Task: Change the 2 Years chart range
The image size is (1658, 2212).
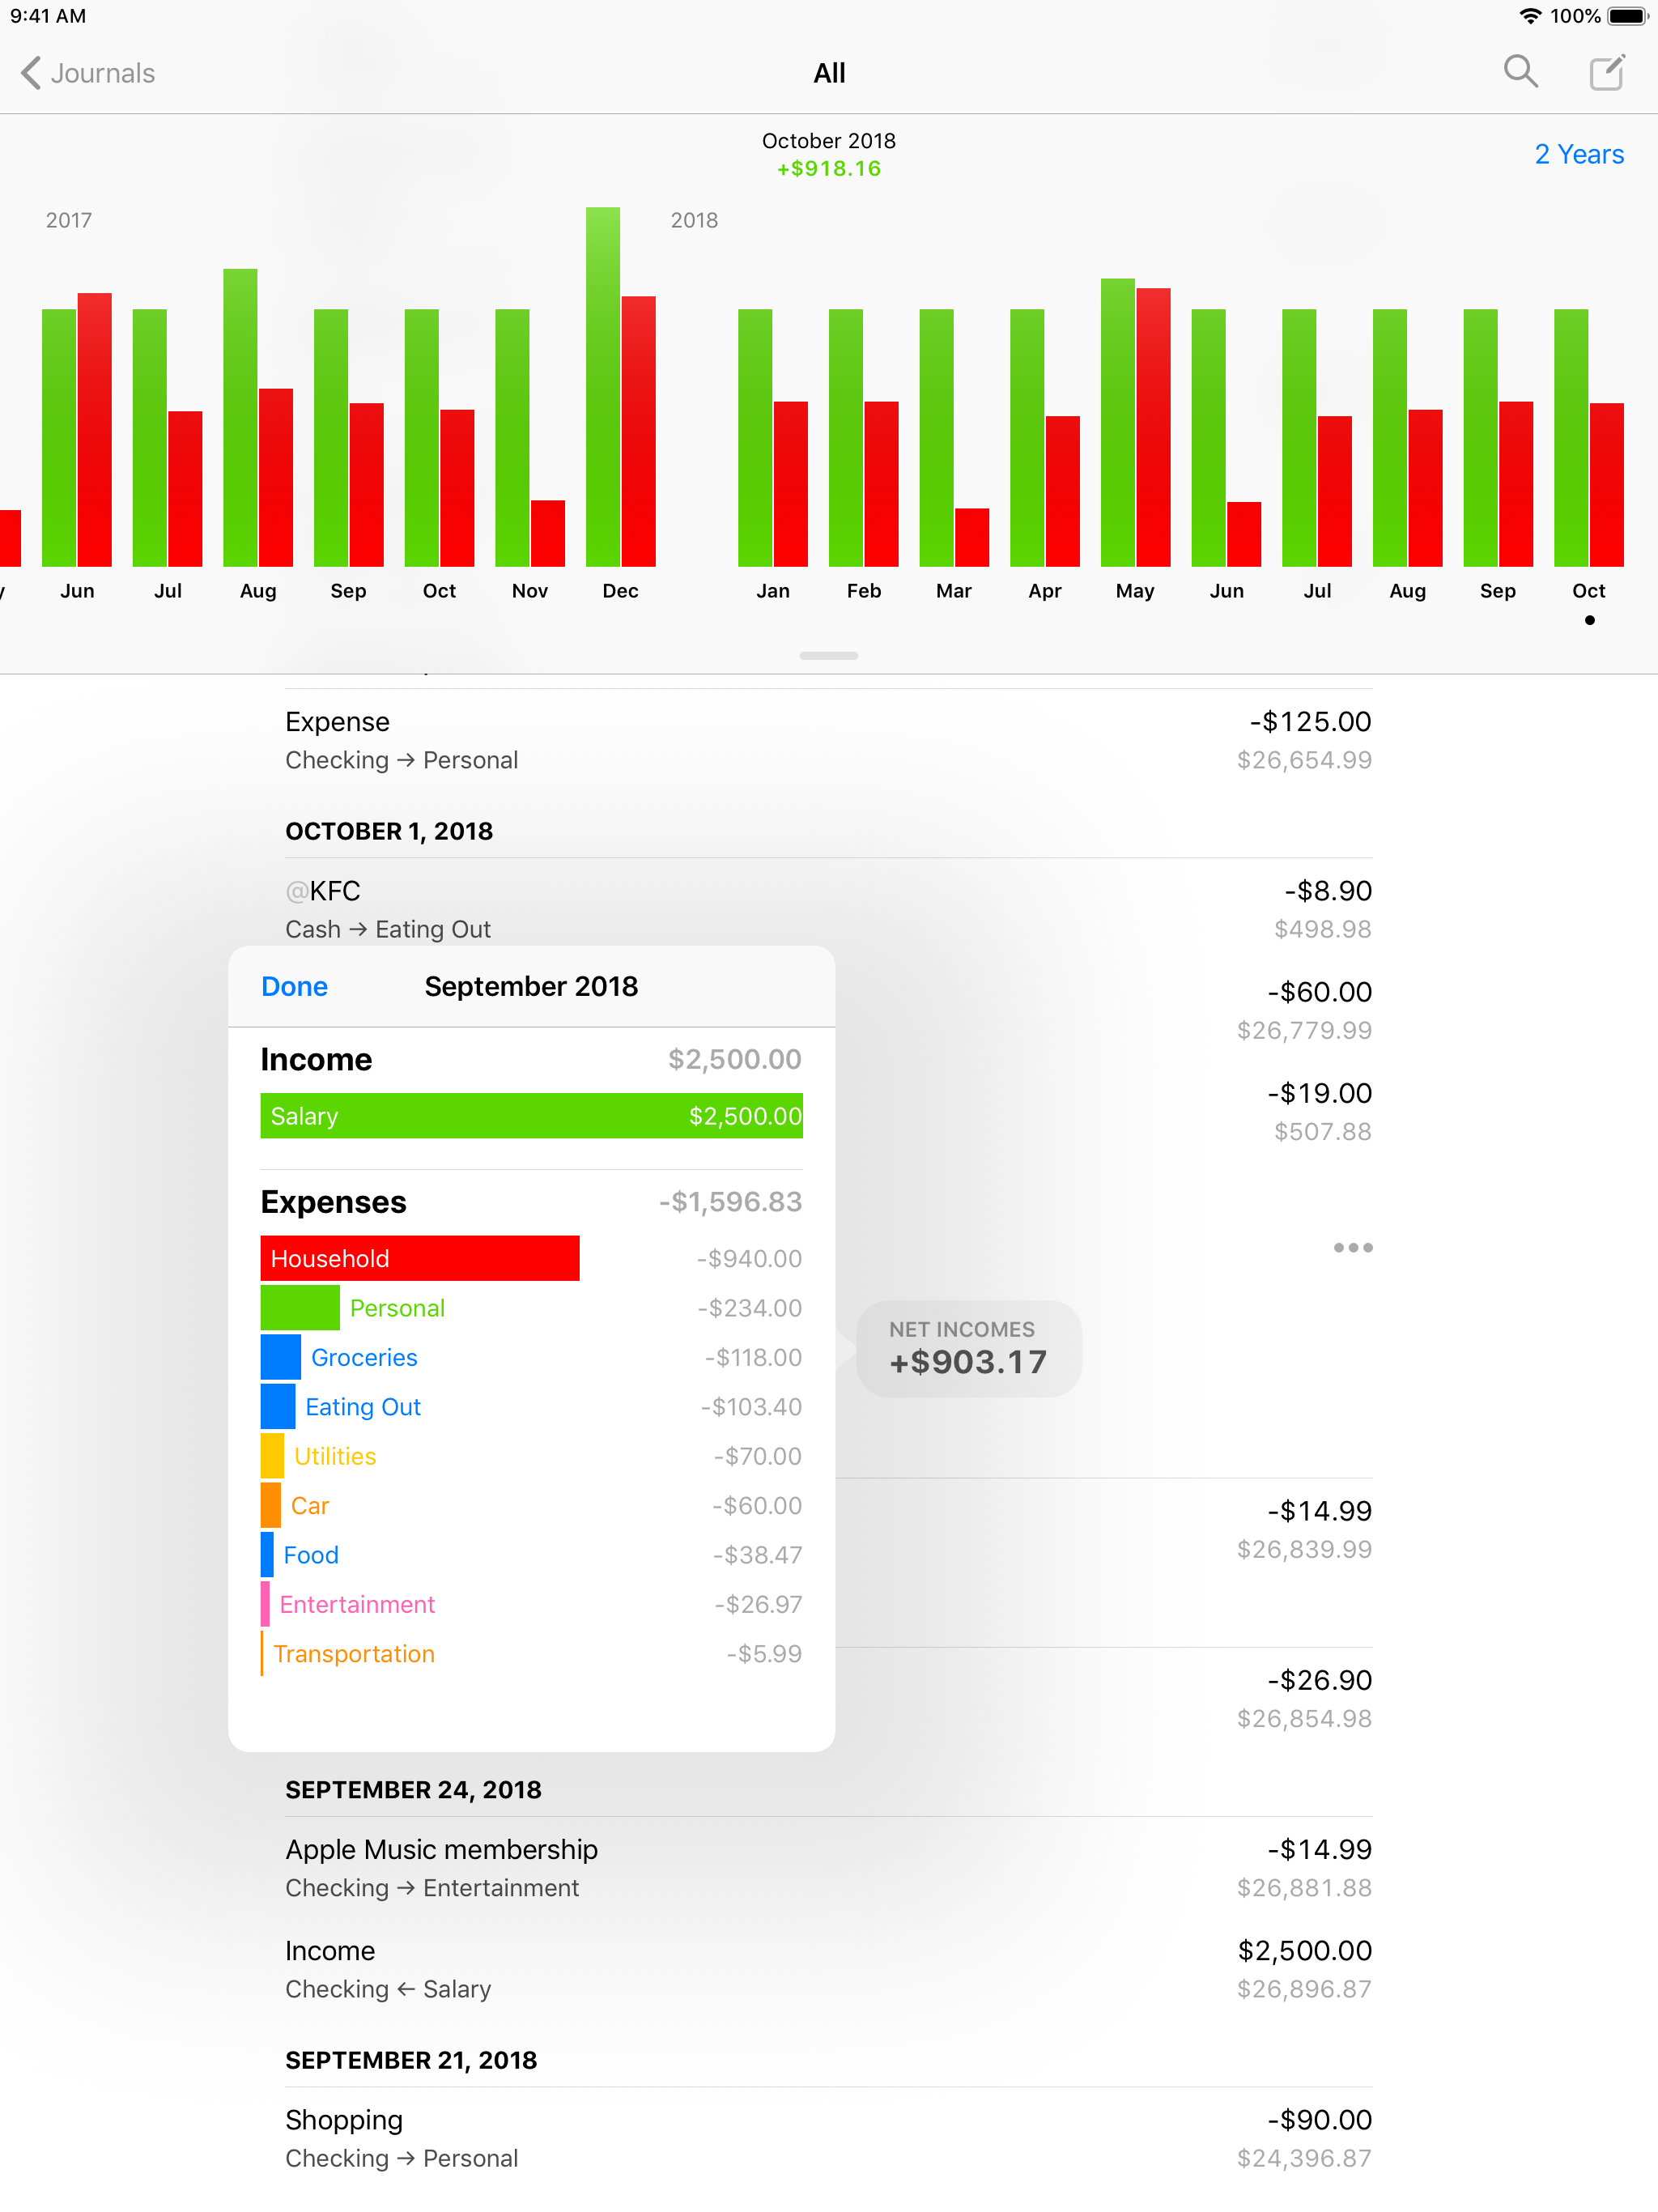Action: [1578, 154]
